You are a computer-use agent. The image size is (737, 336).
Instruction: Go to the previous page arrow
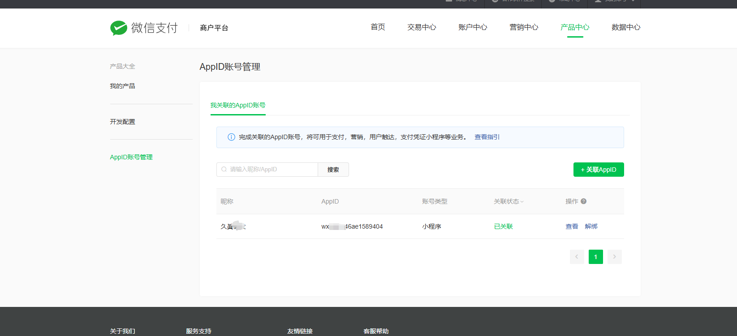577,257
